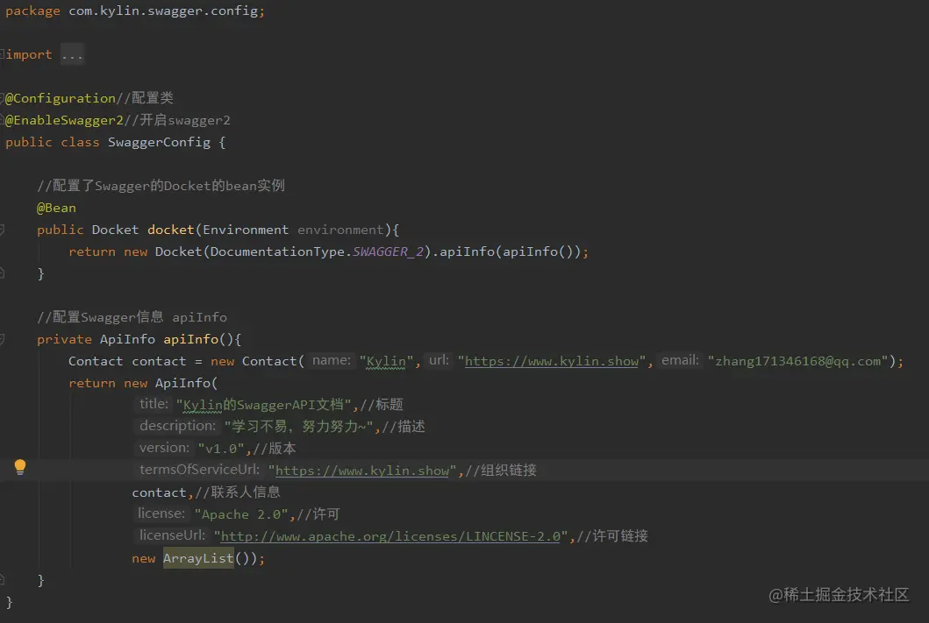This screenshot has height=623, width=929.
Task: Click the SwaggerConfig class name
Action: pos(159,142)
